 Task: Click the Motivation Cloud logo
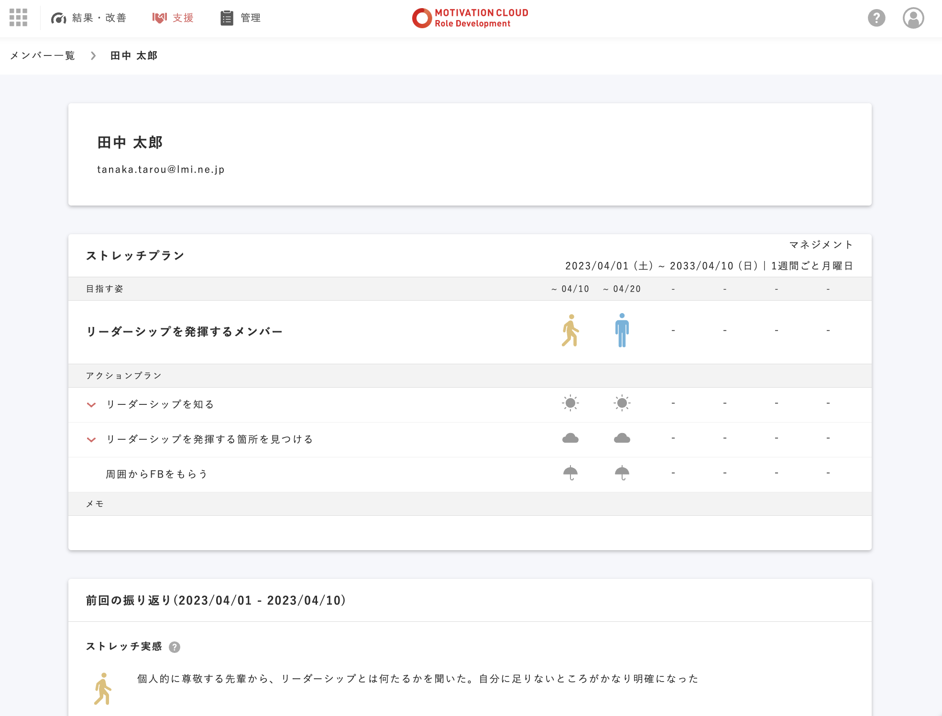pyautogui.click(x=471, y=18)
